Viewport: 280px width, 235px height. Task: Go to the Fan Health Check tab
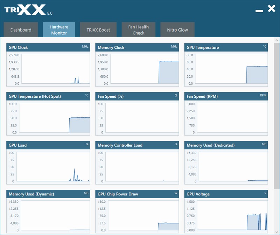(x=138, y=30)
